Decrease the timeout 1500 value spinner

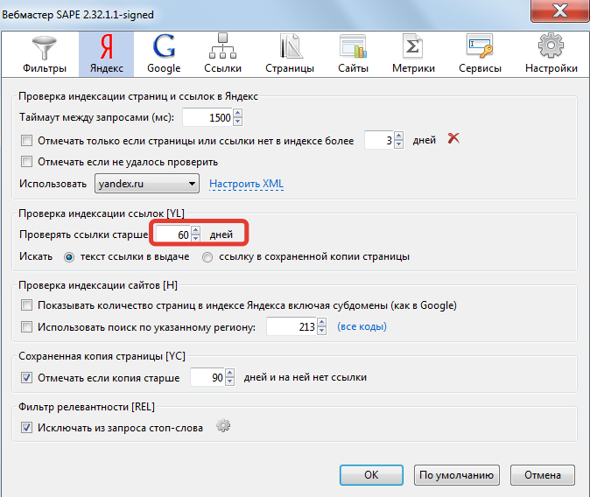coord(238,122)
